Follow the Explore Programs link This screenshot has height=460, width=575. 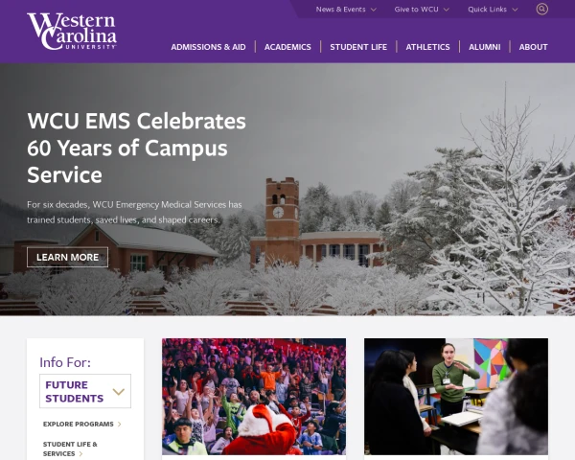pyautogui.click(x=79, y=424)
